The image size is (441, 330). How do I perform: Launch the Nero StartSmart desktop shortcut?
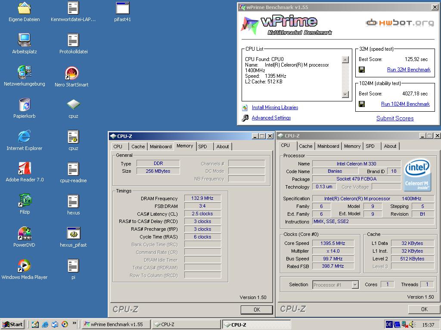point(71,73)
